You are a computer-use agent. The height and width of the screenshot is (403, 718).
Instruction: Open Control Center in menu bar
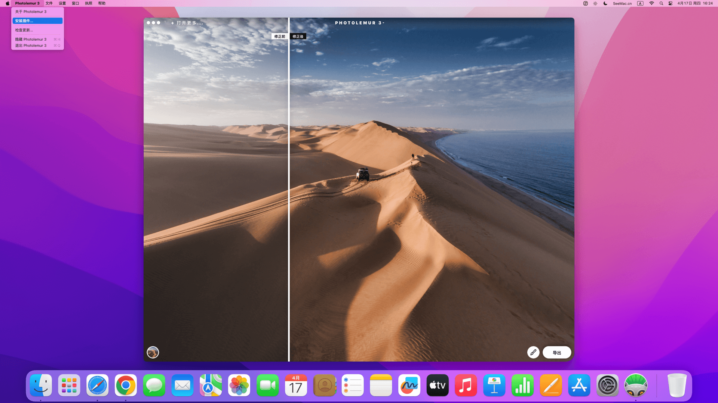(x=671, y=3)
